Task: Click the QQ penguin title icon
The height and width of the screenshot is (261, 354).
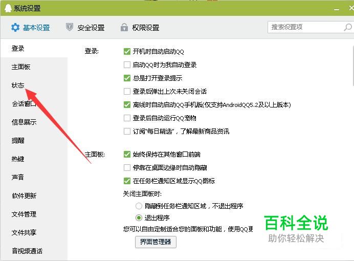Action: click(x=8, y=8)
